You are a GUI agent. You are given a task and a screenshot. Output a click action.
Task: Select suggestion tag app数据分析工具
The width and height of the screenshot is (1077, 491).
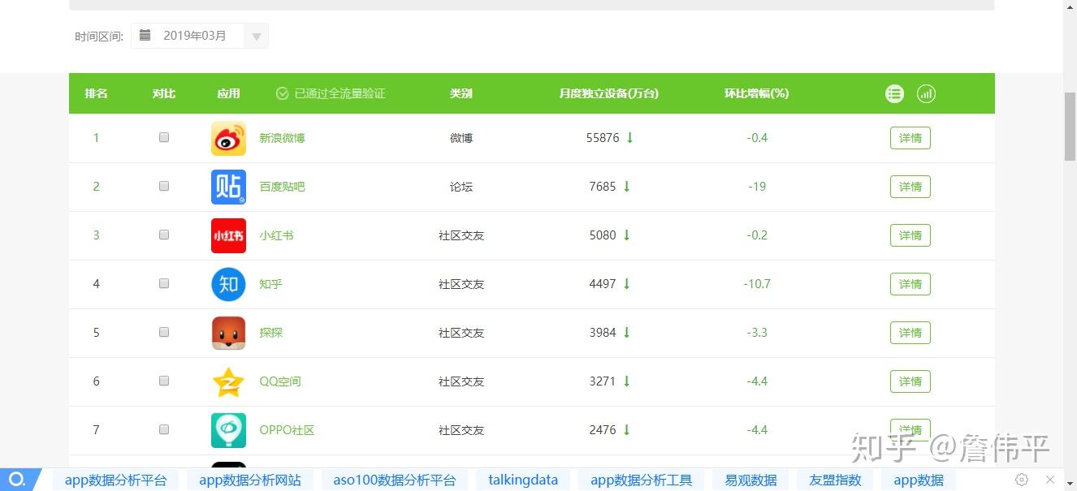point(642,480)
